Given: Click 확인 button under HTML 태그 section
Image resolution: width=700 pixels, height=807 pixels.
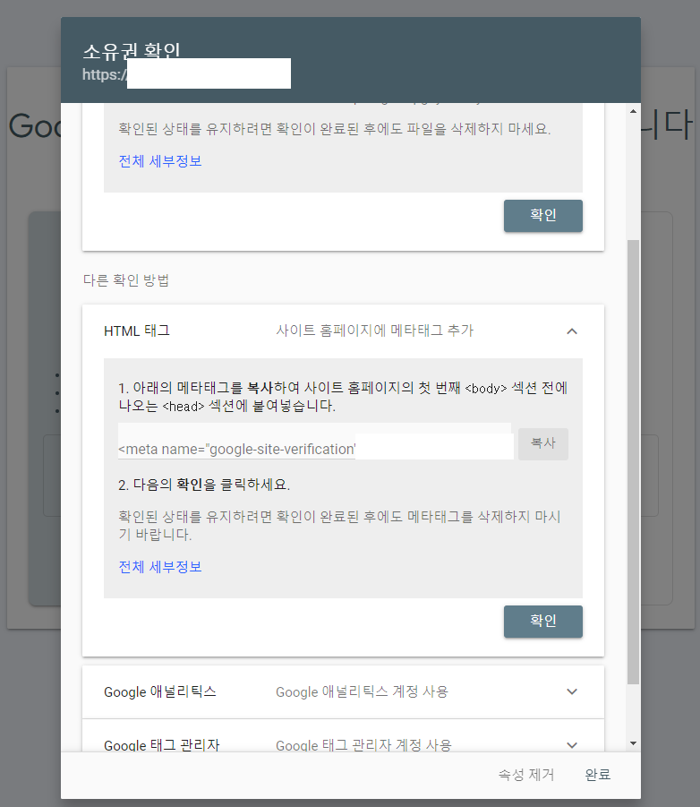Looking at the screenshot, I should pyautogui.click(x=543, y=622).
